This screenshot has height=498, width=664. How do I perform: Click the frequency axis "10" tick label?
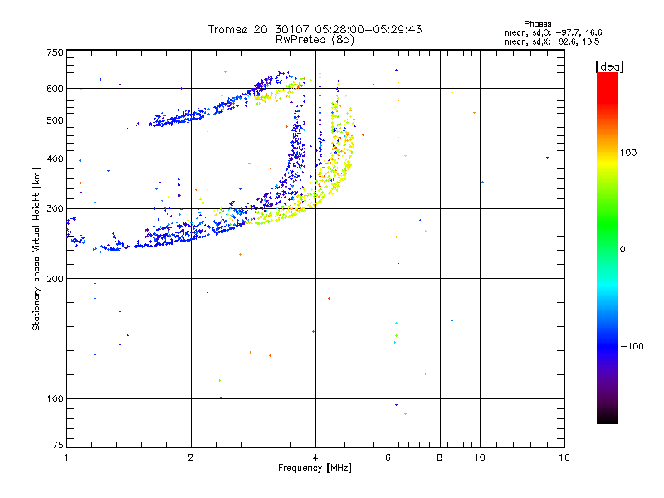click(x=480, y=457)
